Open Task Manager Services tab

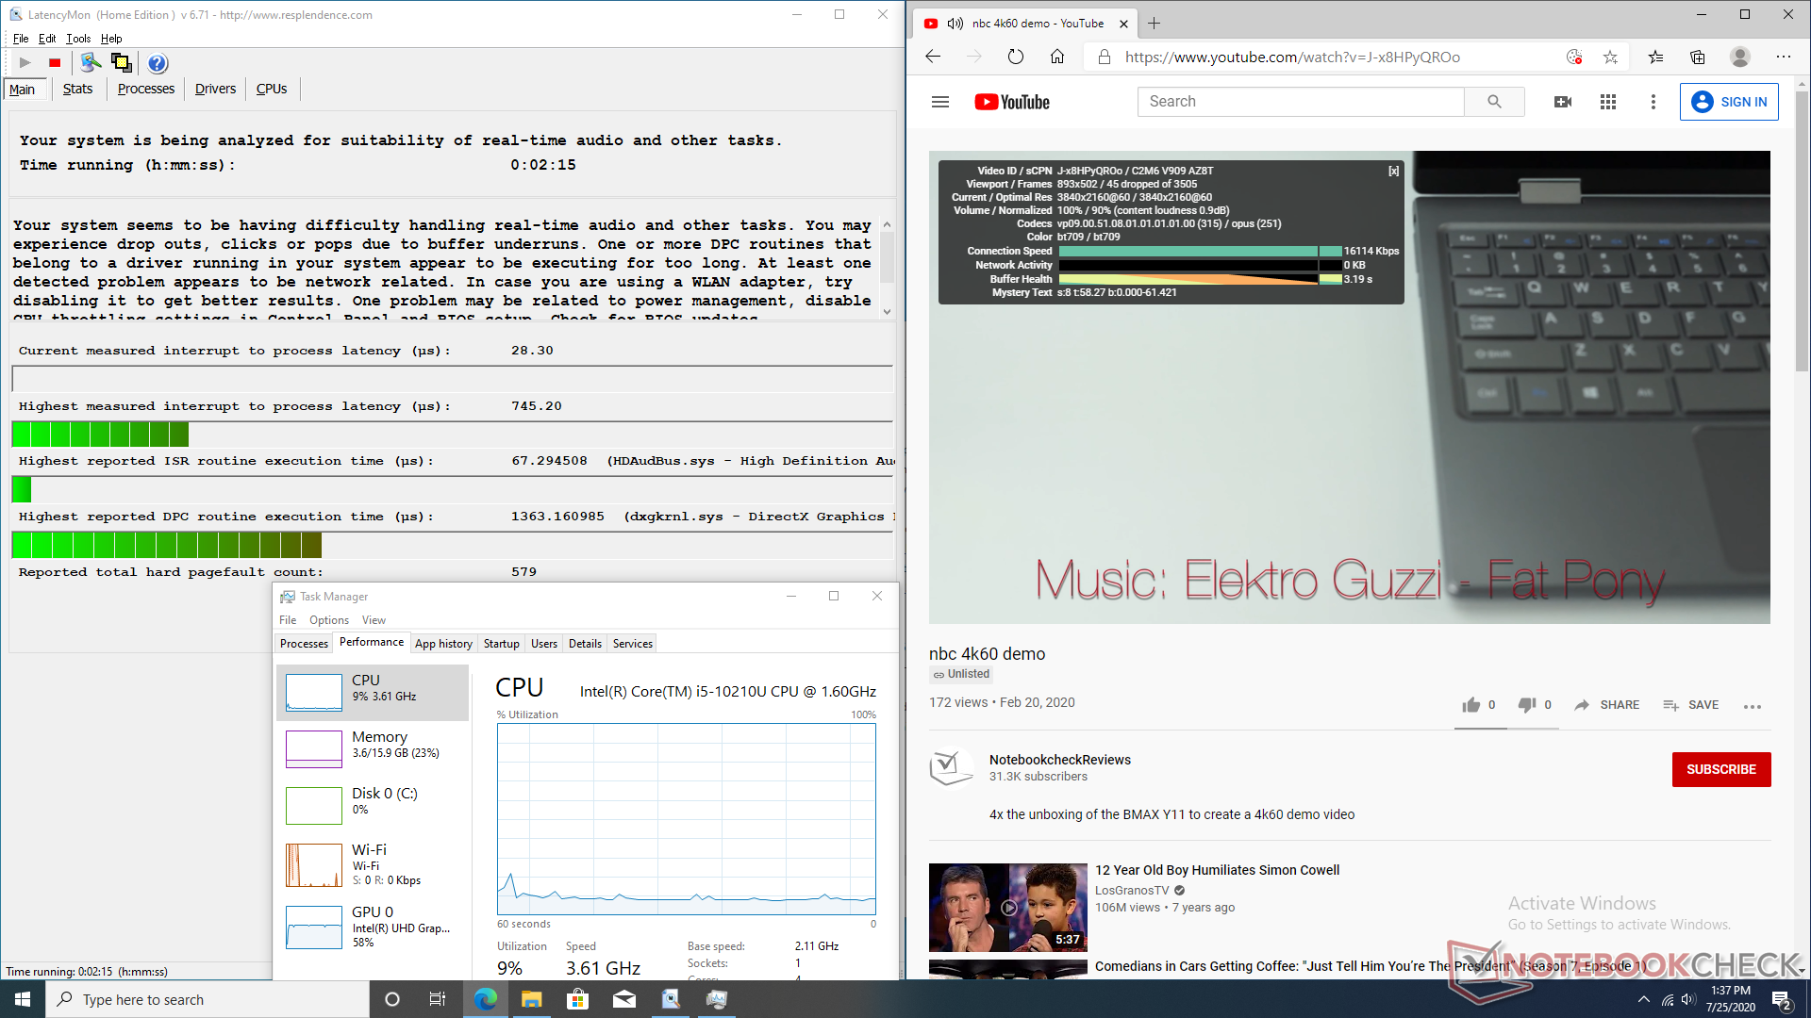coord(633,644)
